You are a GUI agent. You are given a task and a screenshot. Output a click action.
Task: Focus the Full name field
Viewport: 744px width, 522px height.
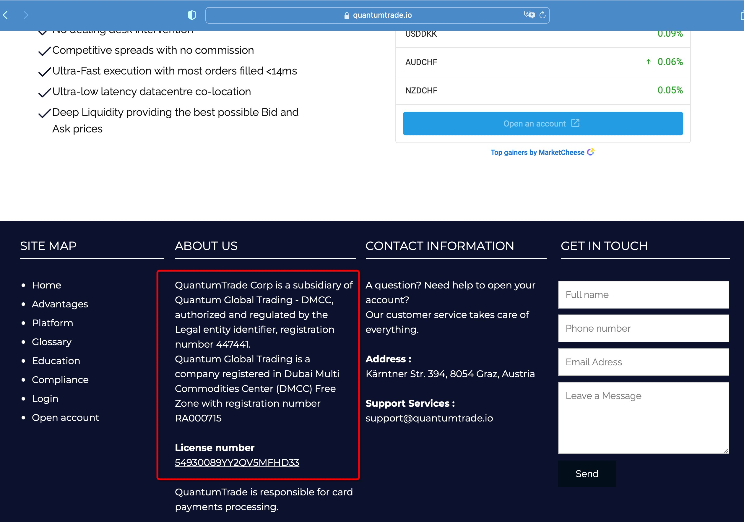643,295
